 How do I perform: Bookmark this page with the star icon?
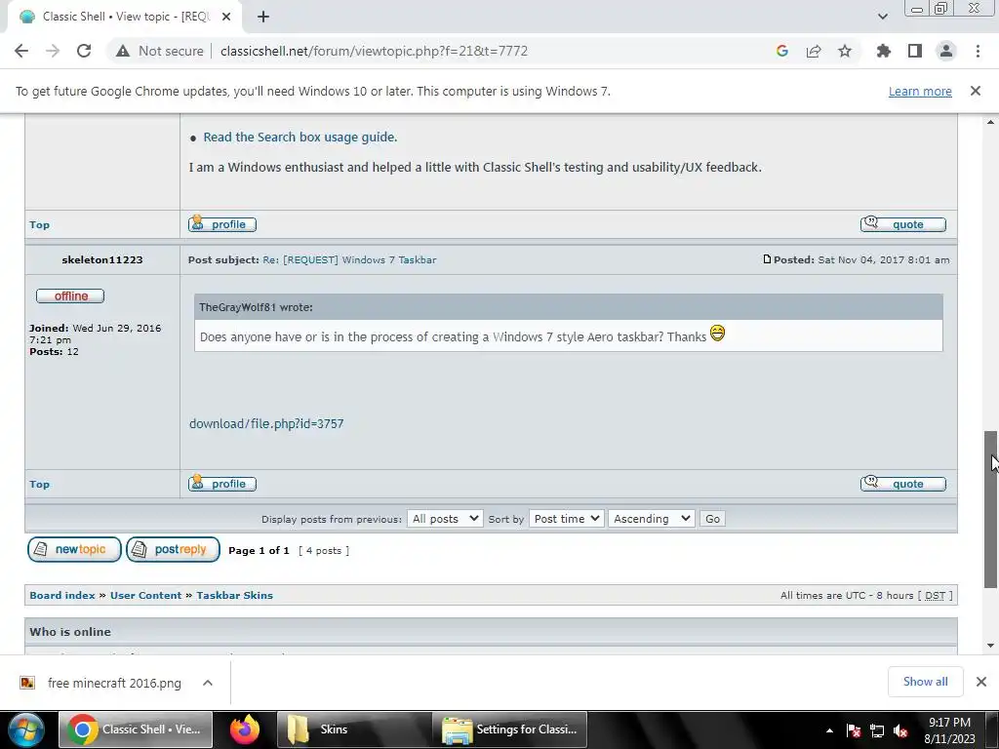tap(845, 51)
